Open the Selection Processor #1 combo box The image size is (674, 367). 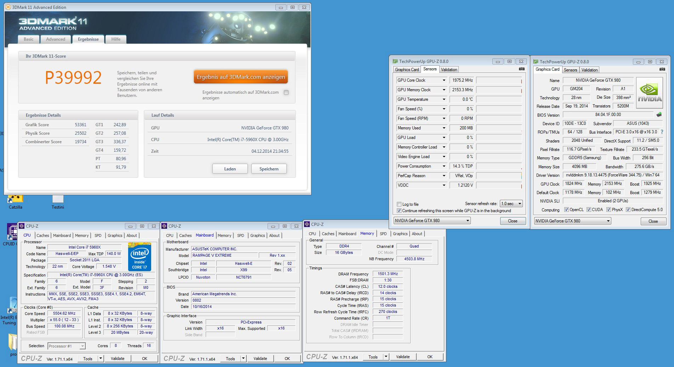tap(66, 346)
